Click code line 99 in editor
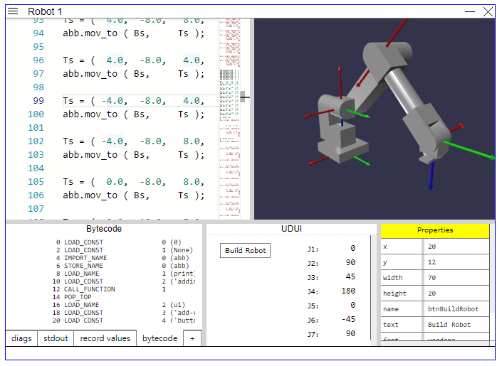Screen dimensions: 502x366 click(133, 101)
